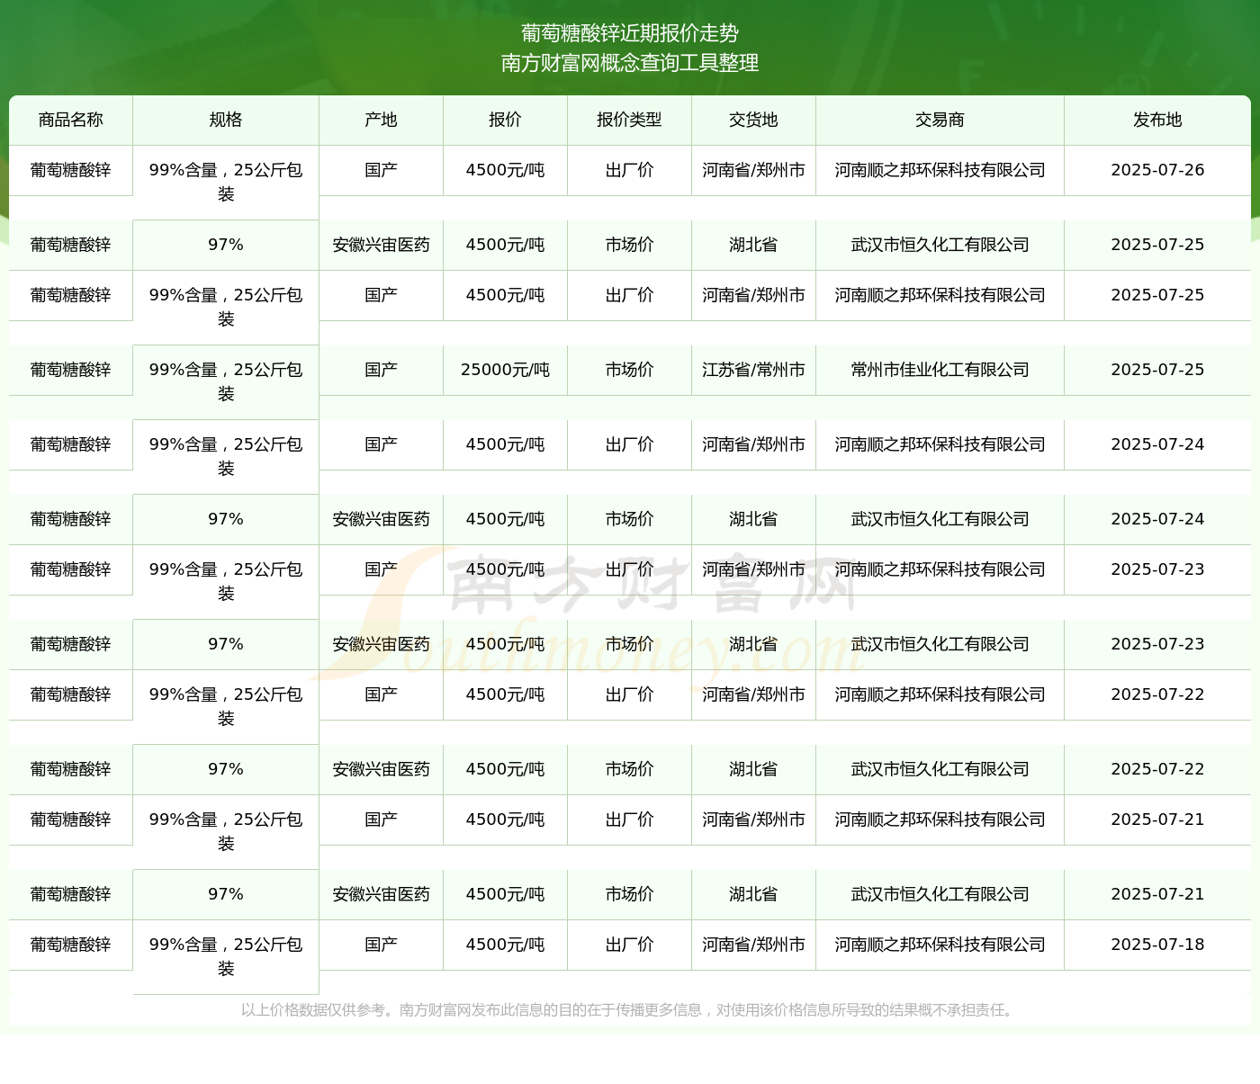Click 武汉市恒久化工有限公司 in the 2025-07-21 row
The width and height of the screenshot is (1260, 1084).
(x=940, y=894)
